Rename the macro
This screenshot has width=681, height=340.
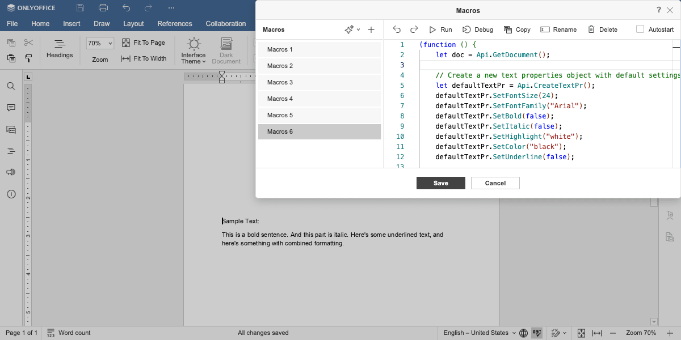point(558,29)
